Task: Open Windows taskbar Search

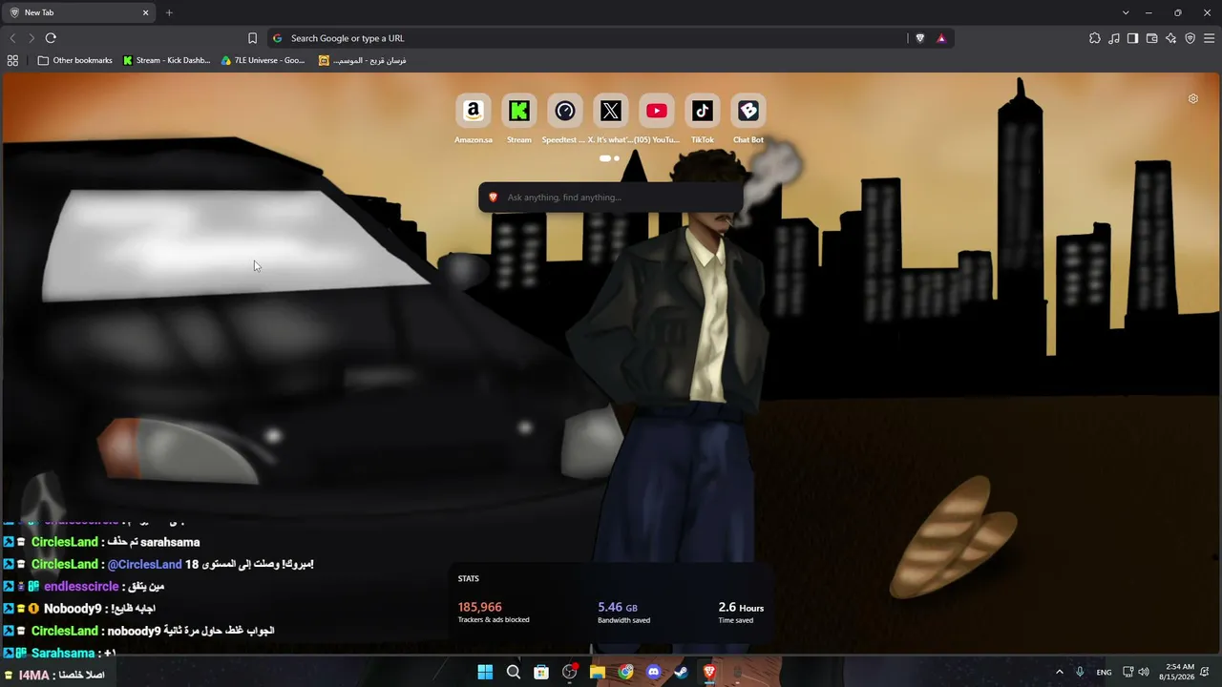Action: (x=514, y=672)
